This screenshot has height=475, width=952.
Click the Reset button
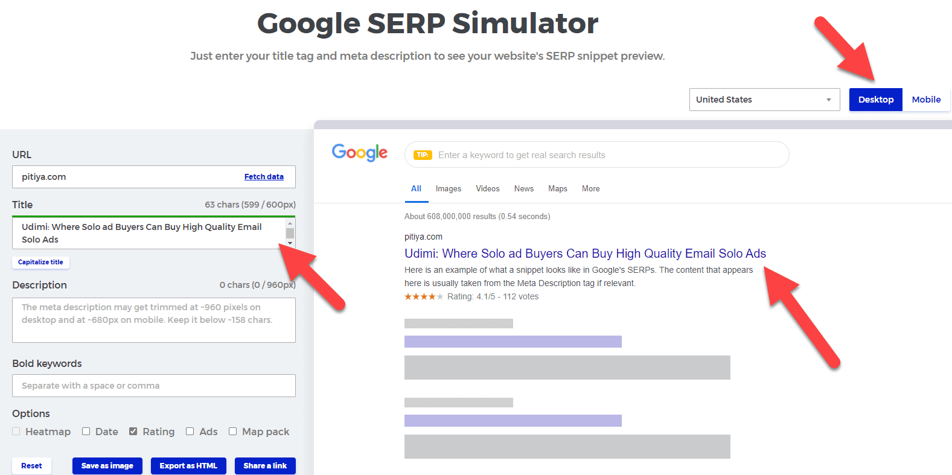click(31, 466)
